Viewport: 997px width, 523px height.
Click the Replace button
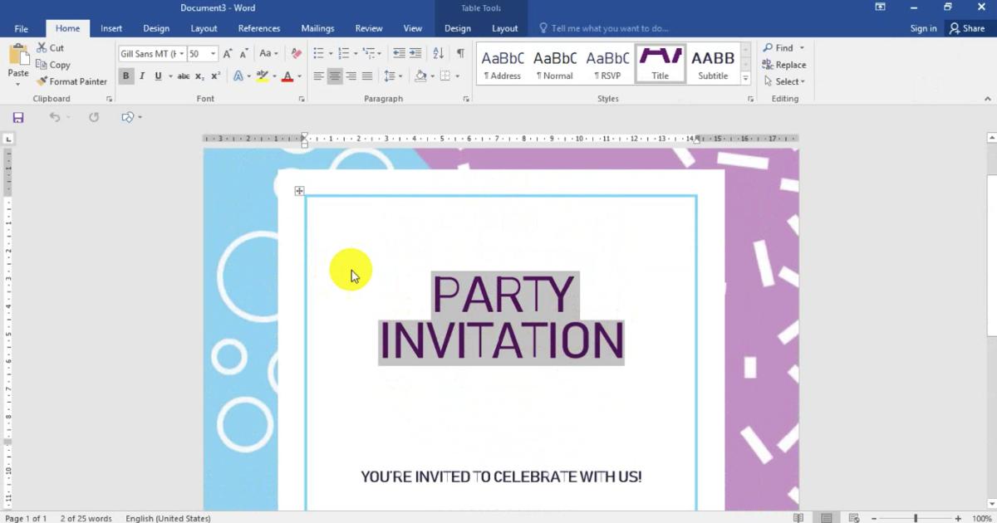point(784,65)
